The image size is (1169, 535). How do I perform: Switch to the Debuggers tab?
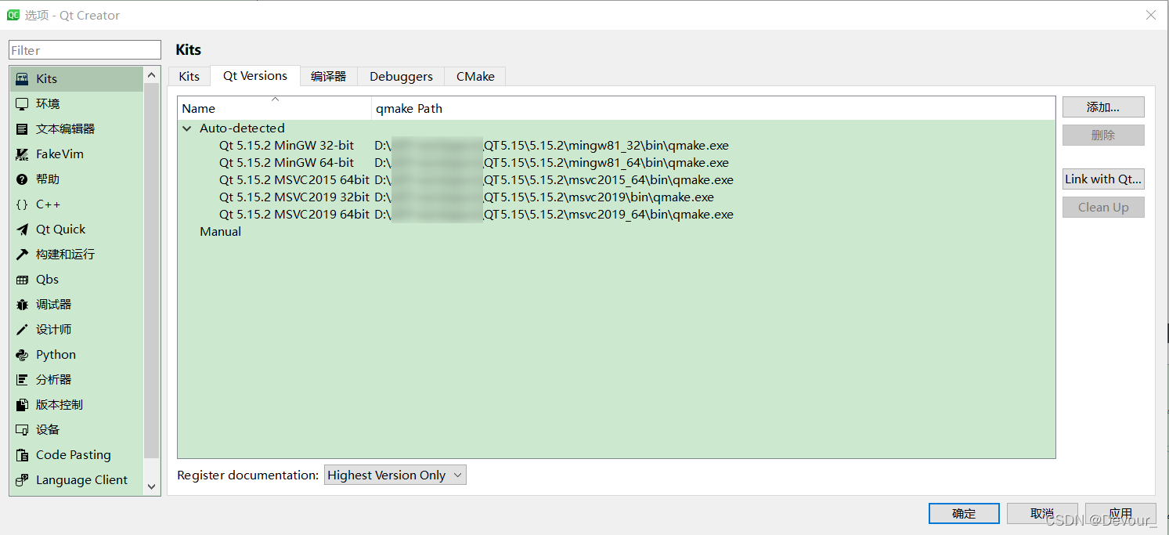tap(401, 76)
